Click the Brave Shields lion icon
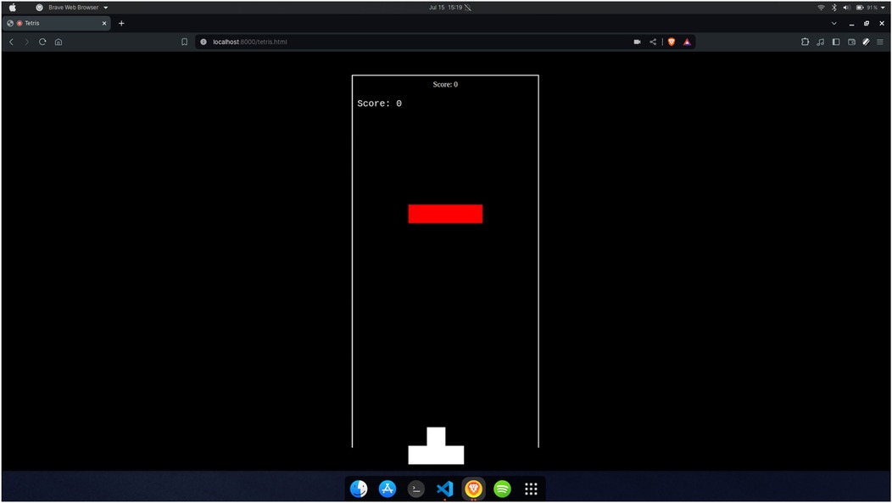This screenshot has width=892, height=503. [672, 42]
